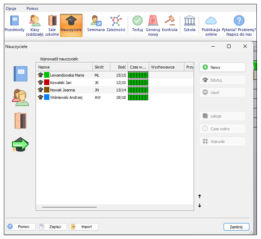261x239 pixels.
Task: Open the Pomoc menu
Action: (x=32, y=8)
